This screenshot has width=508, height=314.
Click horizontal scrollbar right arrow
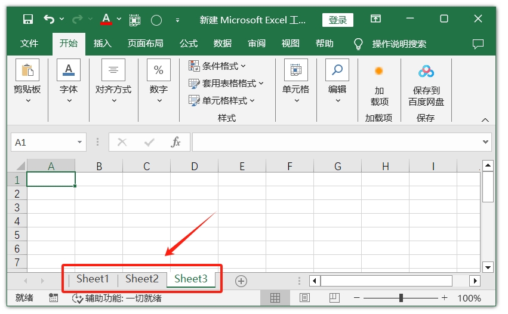click(x=475, y=281)
